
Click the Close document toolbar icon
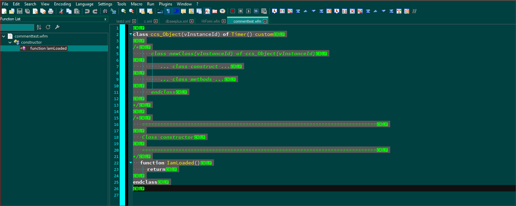pyautogui.click(x=35, y=11)
